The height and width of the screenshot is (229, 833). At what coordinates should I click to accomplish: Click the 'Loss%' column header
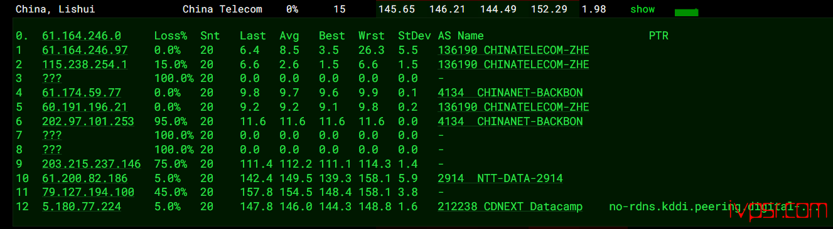point(171,36)
